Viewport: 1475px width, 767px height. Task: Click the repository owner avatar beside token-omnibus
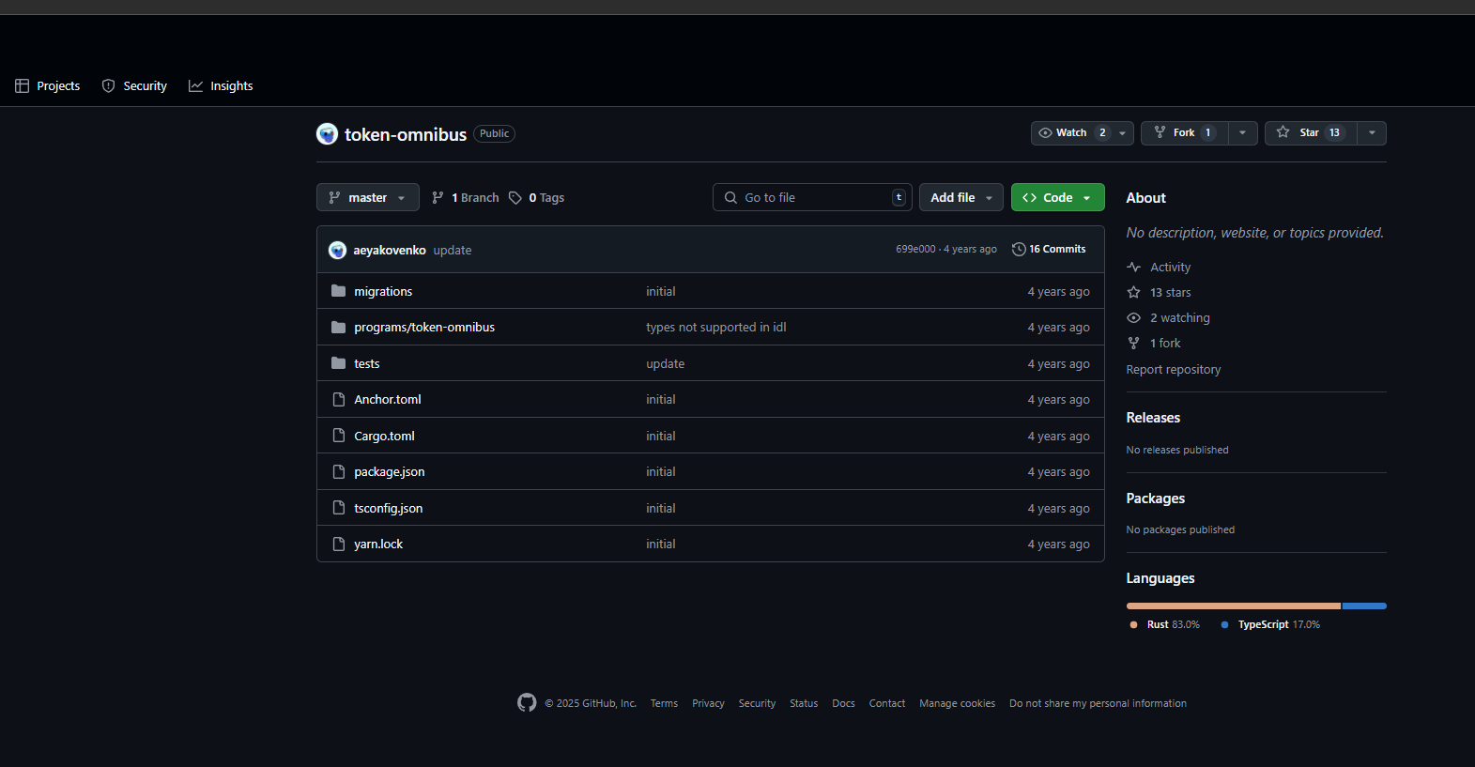coord(327,134)
